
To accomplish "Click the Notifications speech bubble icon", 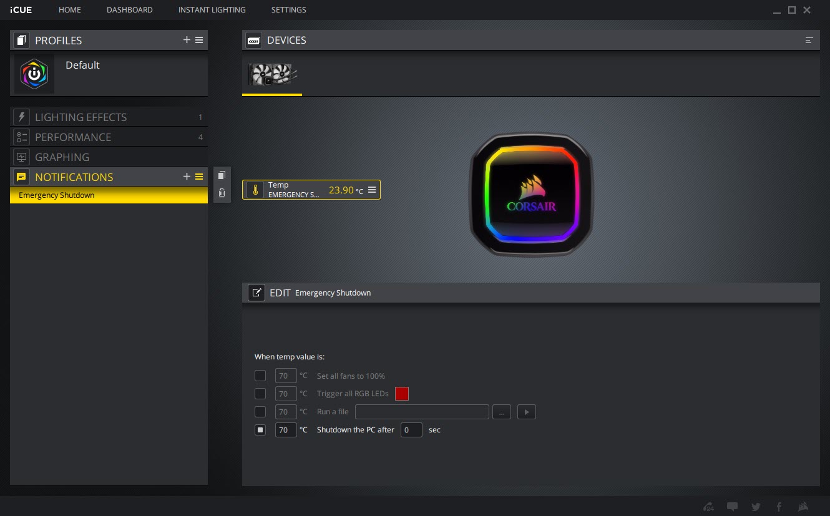I will click(21, 177).
